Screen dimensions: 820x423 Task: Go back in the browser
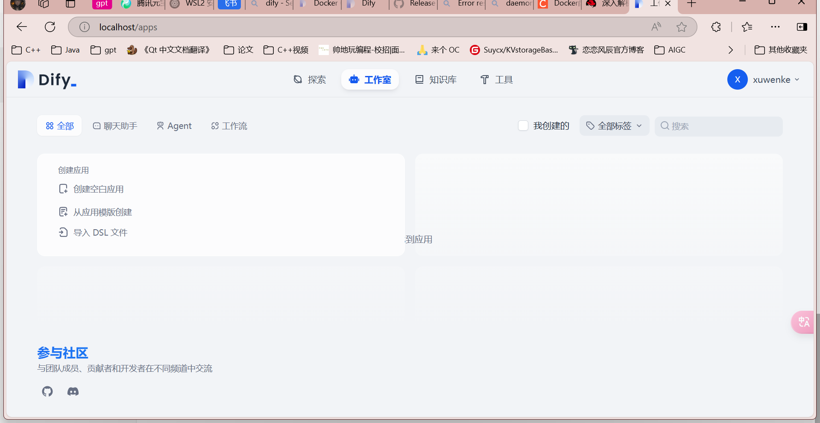point(21,27)
